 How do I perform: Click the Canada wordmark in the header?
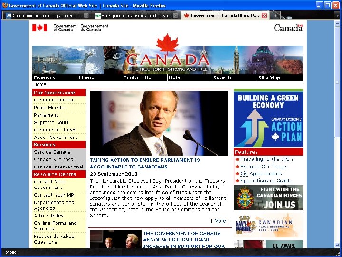288,28
